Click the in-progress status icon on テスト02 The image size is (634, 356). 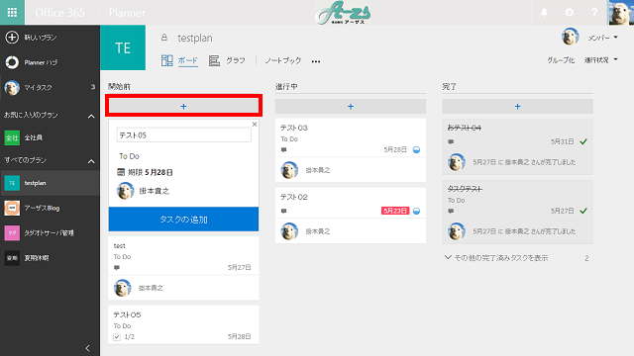416,211
